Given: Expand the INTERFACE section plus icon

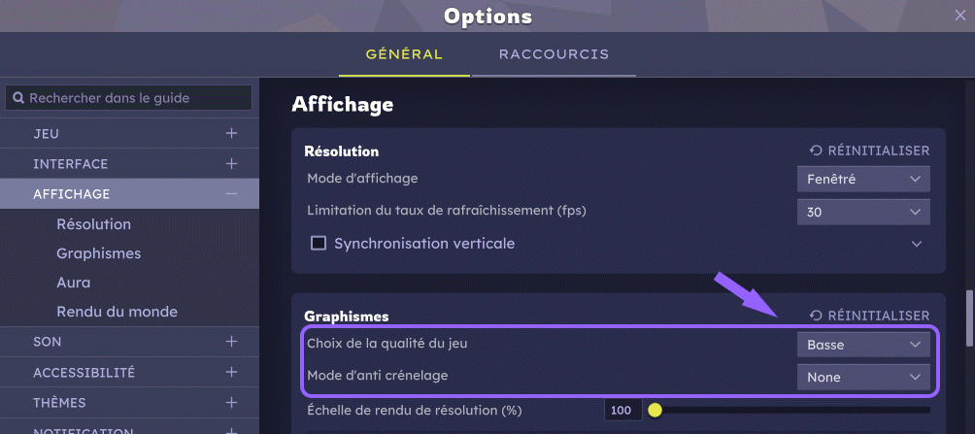Looking at the screenshot, I should click(231, 164).
